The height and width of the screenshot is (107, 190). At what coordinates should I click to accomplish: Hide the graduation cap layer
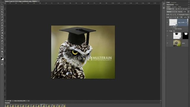(x=167, y=36)
